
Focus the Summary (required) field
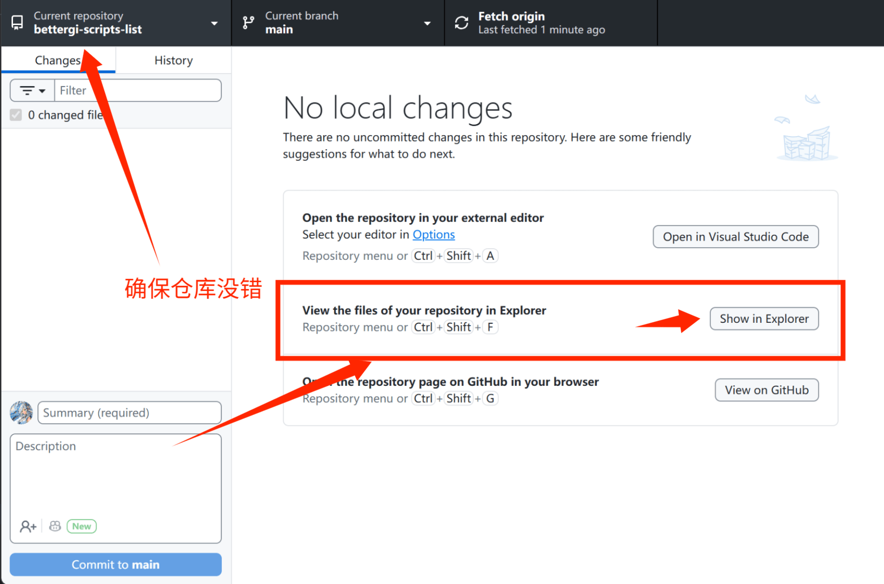tap(130, 413)
